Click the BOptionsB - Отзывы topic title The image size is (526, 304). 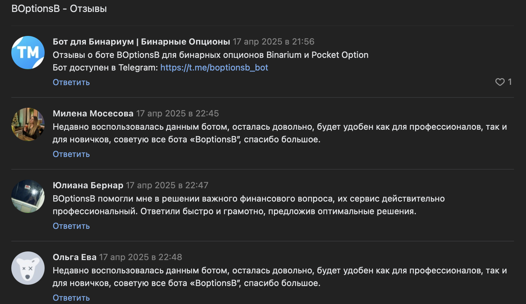click(x=59, y=9)
